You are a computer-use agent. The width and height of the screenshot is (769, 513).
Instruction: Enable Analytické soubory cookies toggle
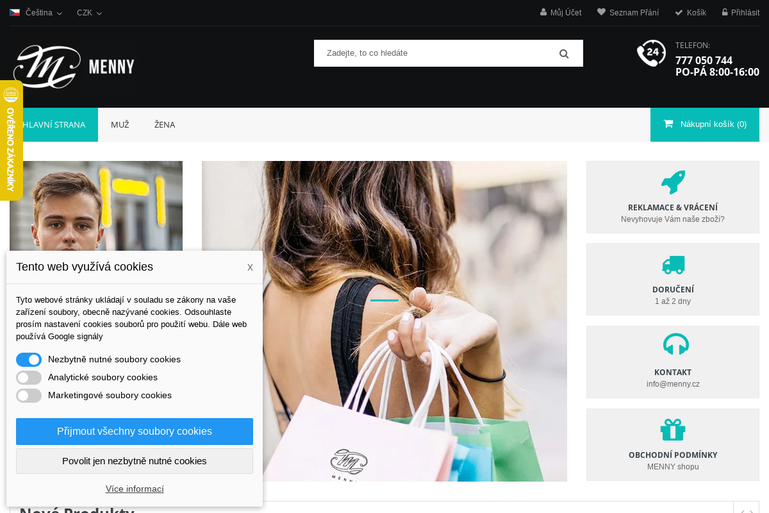29,378
